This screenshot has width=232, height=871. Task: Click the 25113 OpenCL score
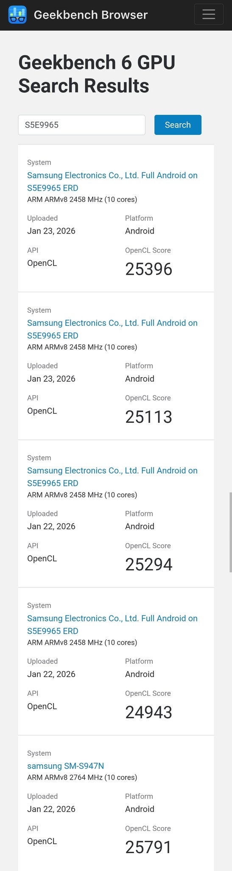pos(149,417)
